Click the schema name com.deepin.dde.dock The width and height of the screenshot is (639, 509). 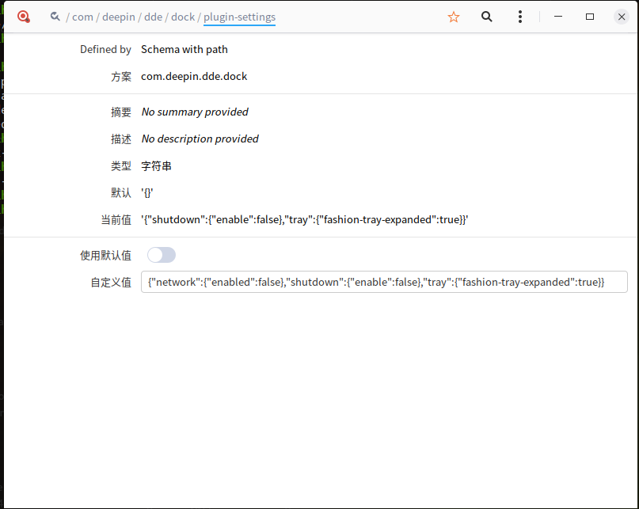[194, 77]
